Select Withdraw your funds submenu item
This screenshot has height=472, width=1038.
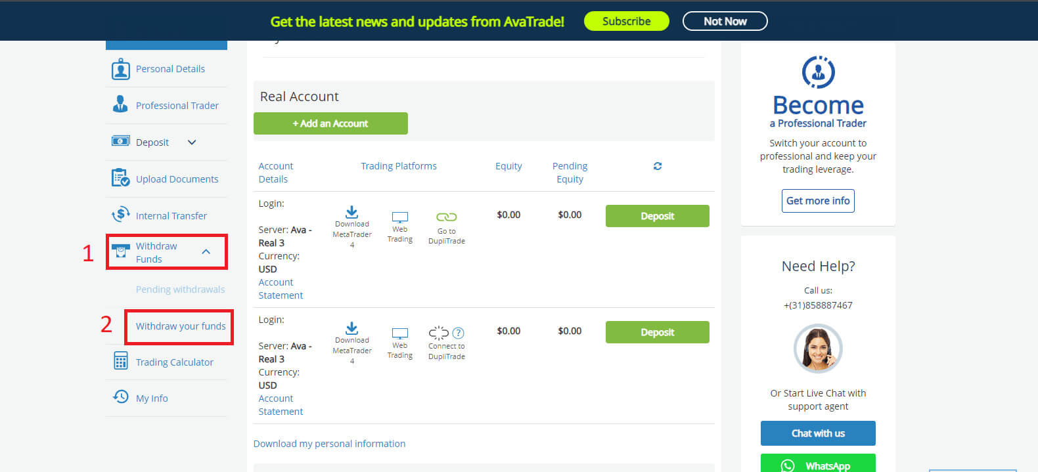coord(181,326)
